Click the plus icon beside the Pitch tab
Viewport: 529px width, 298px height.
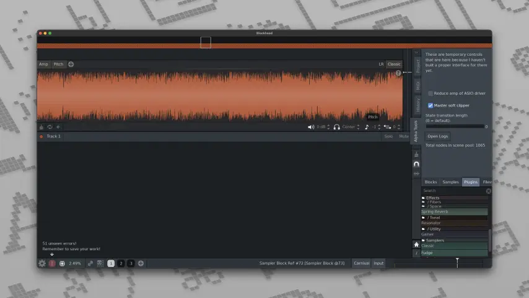(x=71, y=64)
